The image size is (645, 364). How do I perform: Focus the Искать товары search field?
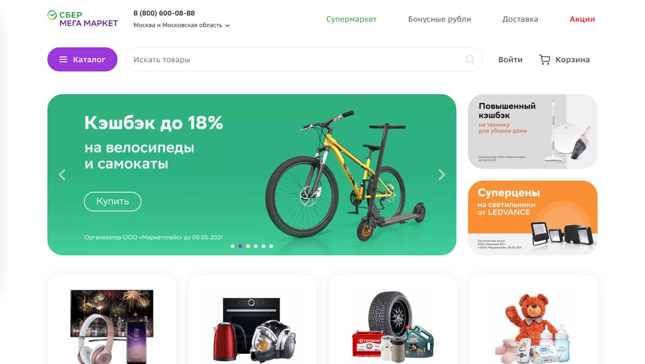(x=297, y=59)
